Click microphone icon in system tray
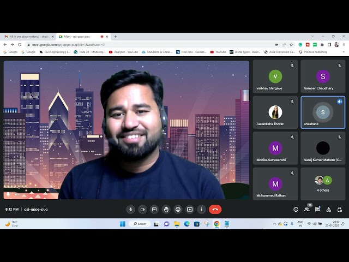Image resolution: width=349 pixels, height=262 pixels. (292, 224)
